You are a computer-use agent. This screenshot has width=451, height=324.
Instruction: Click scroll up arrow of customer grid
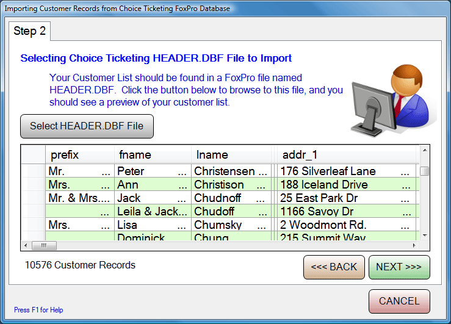[x=425, y=150]
